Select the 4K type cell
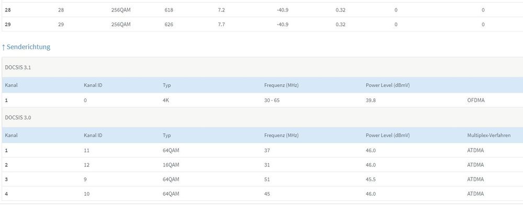Image resolution: width=523 pixels, height=214 pixels. click(166, 100)
